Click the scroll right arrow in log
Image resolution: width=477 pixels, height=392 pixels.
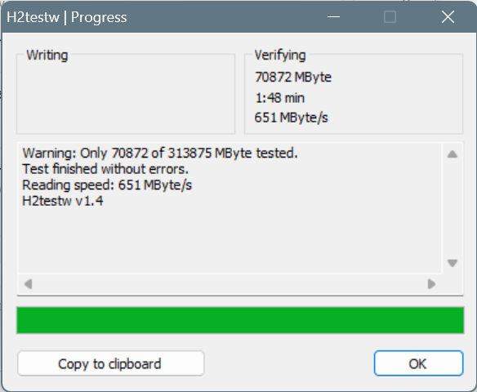point(431,284)
